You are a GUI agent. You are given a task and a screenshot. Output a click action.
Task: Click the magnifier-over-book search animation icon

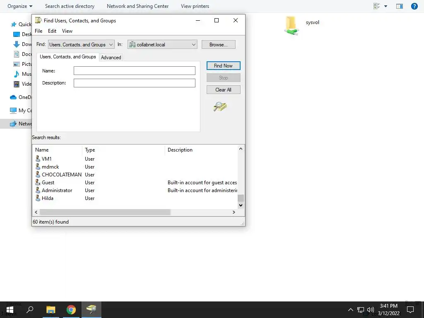pyautogui.click(x=220, y=106)
